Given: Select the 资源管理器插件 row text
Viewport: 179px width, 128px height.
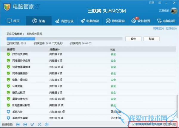Looking at the screenshot, I should (x=21, y=67).
